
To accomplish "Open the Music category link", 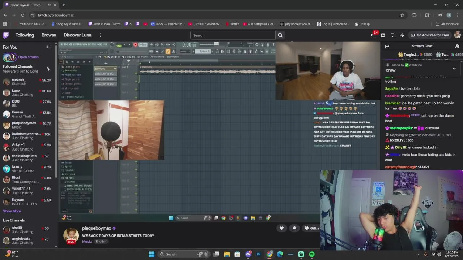I will point(87,242).
